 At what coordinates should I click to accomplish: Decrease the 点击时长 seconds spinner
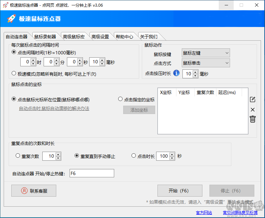[172, 158]
